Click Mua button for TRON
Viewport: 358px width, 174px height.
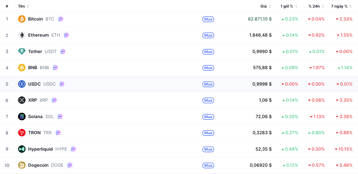tap(208, 133)
